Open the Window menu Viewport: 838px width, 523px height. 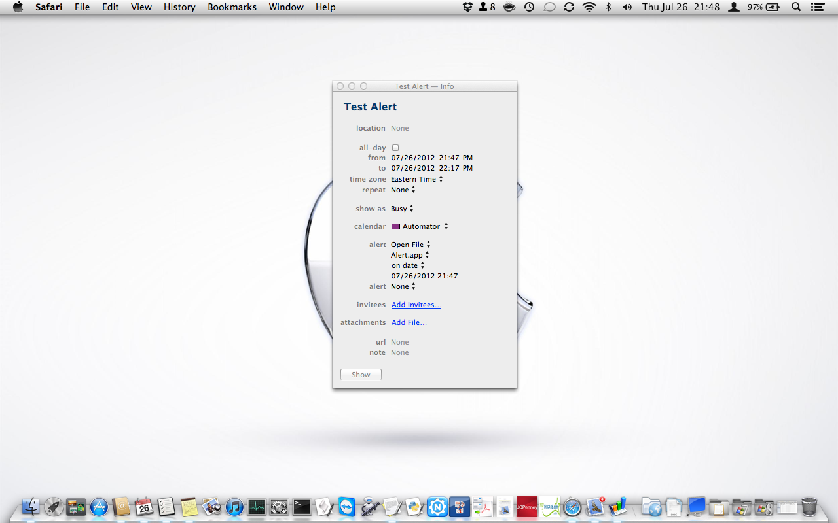[x=286, y=7]
